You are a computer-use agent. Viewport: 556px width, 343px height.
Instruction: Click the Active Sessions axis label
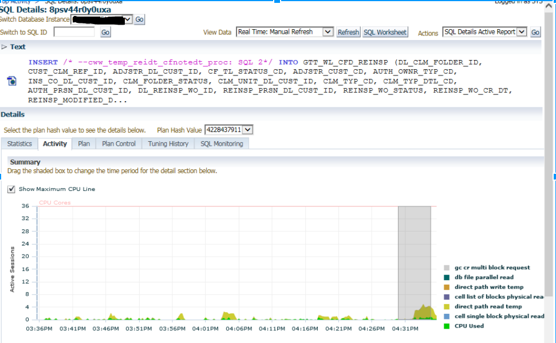13,269
